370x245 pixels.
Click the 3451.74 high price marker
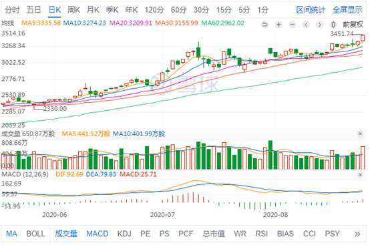342,34
